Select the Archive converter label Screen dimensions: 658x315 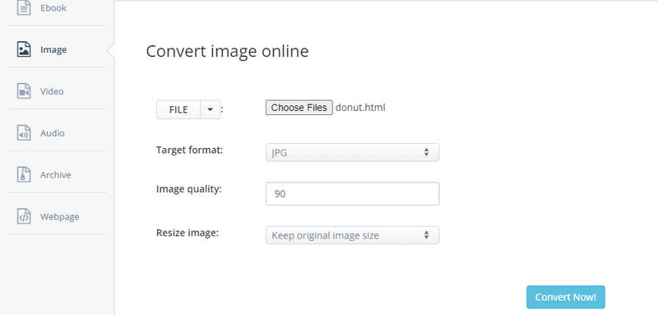55,174
